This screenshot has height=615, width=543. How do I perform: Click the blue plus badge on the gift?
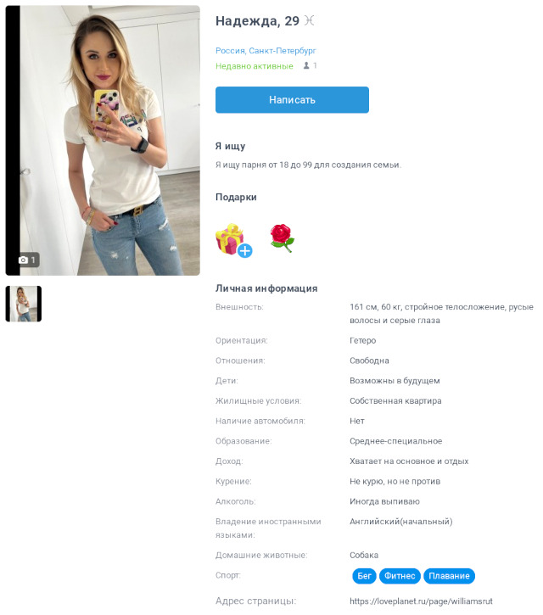[245, 250]
